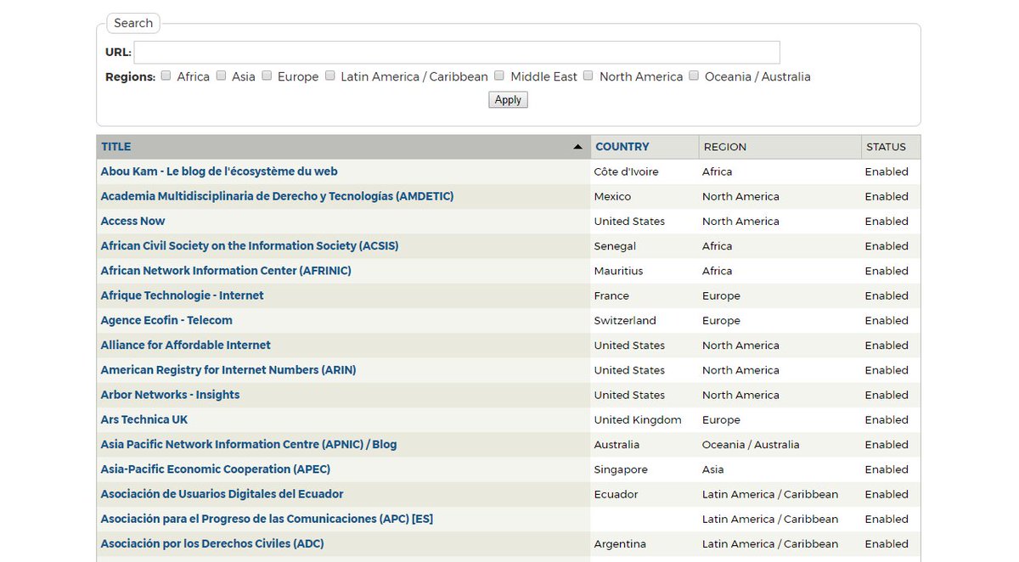Screen dimensions: 1019x562
Task: Click United States cell in Arbor Networks row
Action: (x=629, y=395)
